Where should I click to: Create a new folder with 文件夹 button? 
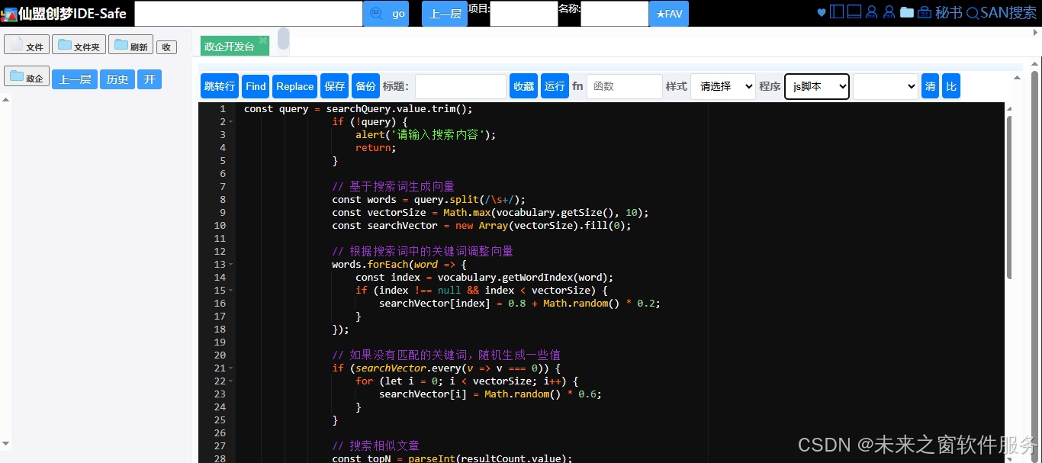(x=79, y=45)
